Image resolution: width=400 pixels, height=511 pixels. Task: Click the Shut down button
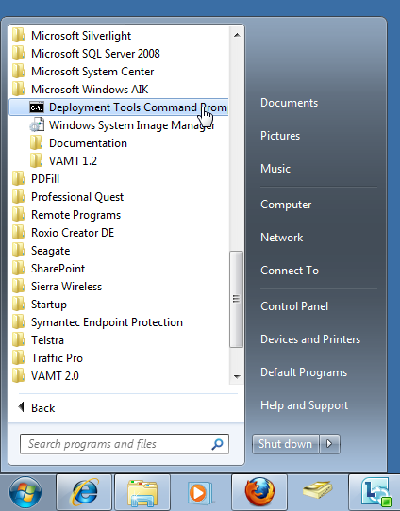(285, 444)
